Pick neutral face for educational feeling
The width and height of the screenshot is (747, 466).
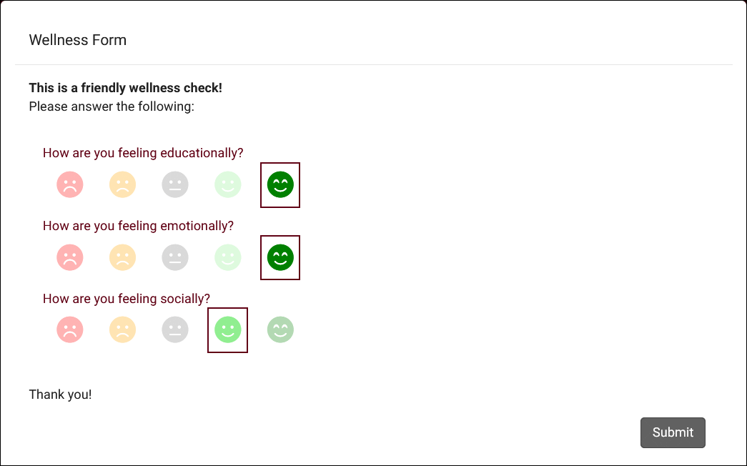pos(175,185)
